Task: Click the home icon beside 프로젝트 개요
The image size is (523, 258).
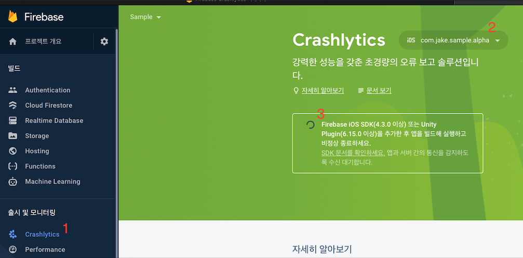Action: pyautogui.click(x=12, y=41)
